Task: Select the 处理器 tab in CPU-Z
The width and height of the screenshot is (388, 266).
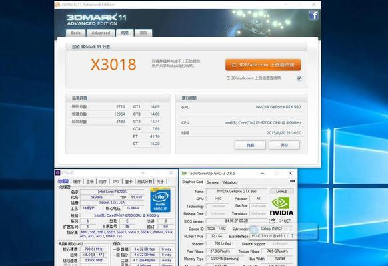Action: click(x=63, y=181)
